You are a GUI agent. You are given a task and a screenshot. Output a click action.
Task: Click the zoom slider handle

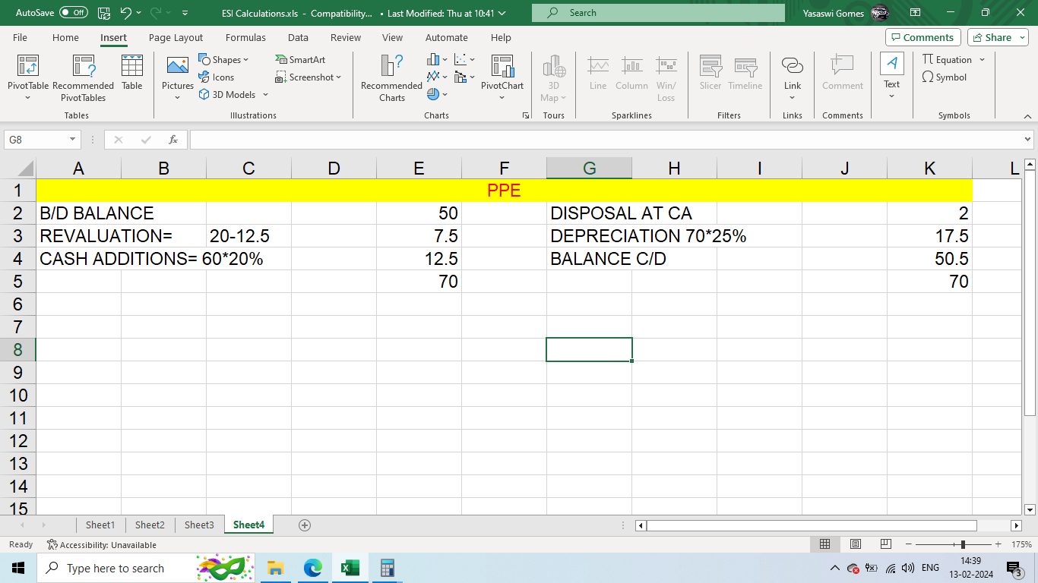point(963,544)
